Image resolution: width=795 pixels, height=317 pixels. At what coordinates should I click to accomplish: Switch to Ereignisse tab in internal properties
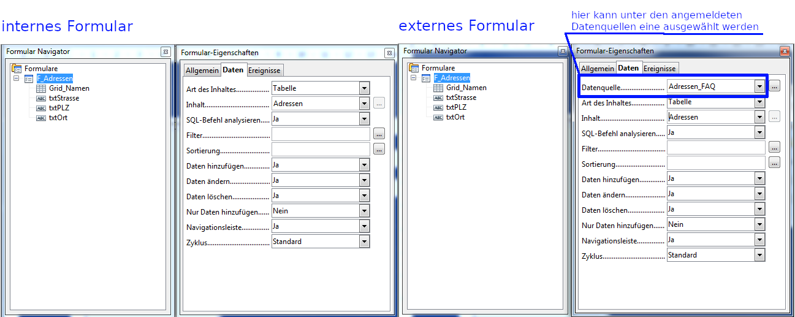point(264,71)
